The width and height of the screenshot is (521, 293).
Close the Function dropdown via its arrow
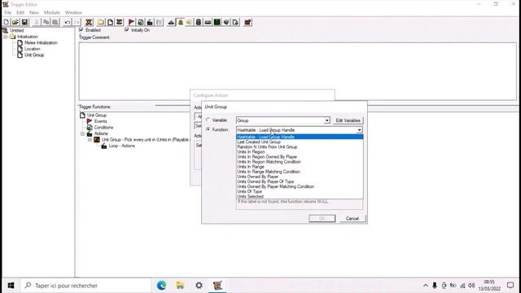pyautogui.click(x=360, y=130)
